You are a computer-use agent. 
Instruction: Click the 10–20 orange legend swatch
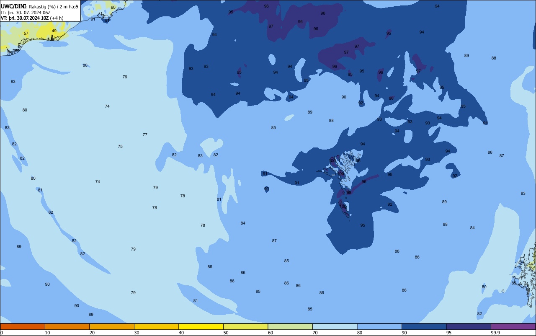(67, 326)
